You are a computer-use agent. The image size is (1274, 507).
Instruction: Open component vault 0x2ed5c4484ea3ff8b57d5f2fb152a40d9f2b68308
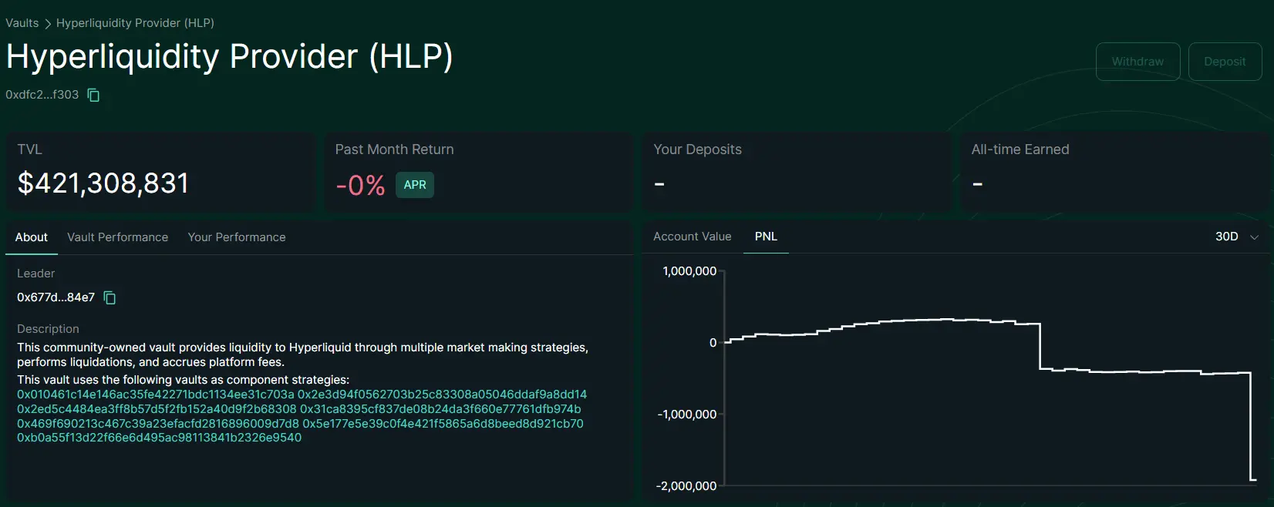click(157, 409)
